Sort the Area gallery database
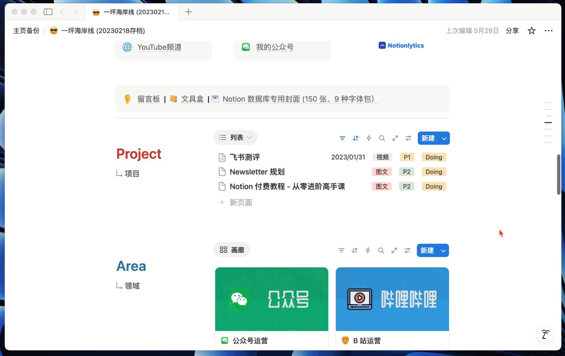The height and width of the screenshot is (356, 565). coord(355,250)
